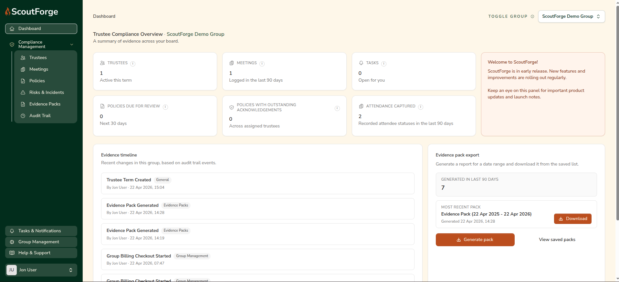Image resolution: width=619 pixels, height=282 pixels.
Task: Click the JU user avatar
Action: coord(12,270)
